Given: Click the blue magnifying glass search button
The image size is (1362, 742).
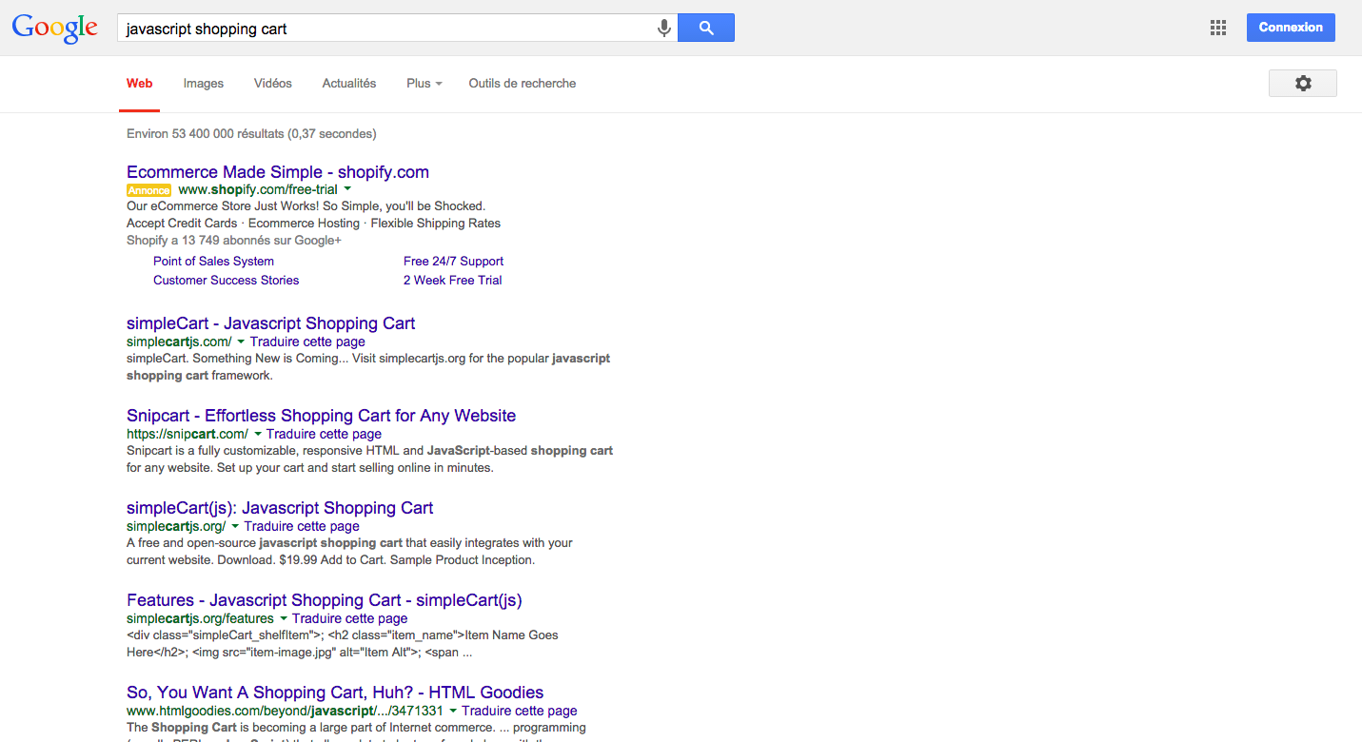Looking at the screenshot, I should click(x=706, y=28).
